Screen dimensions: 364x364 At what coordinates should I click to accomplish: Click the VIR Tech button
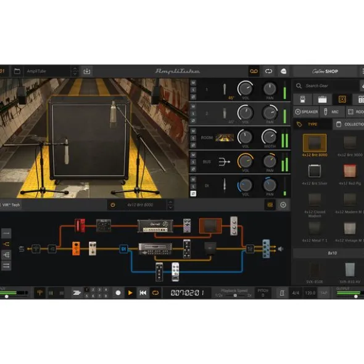coord(11,204)
